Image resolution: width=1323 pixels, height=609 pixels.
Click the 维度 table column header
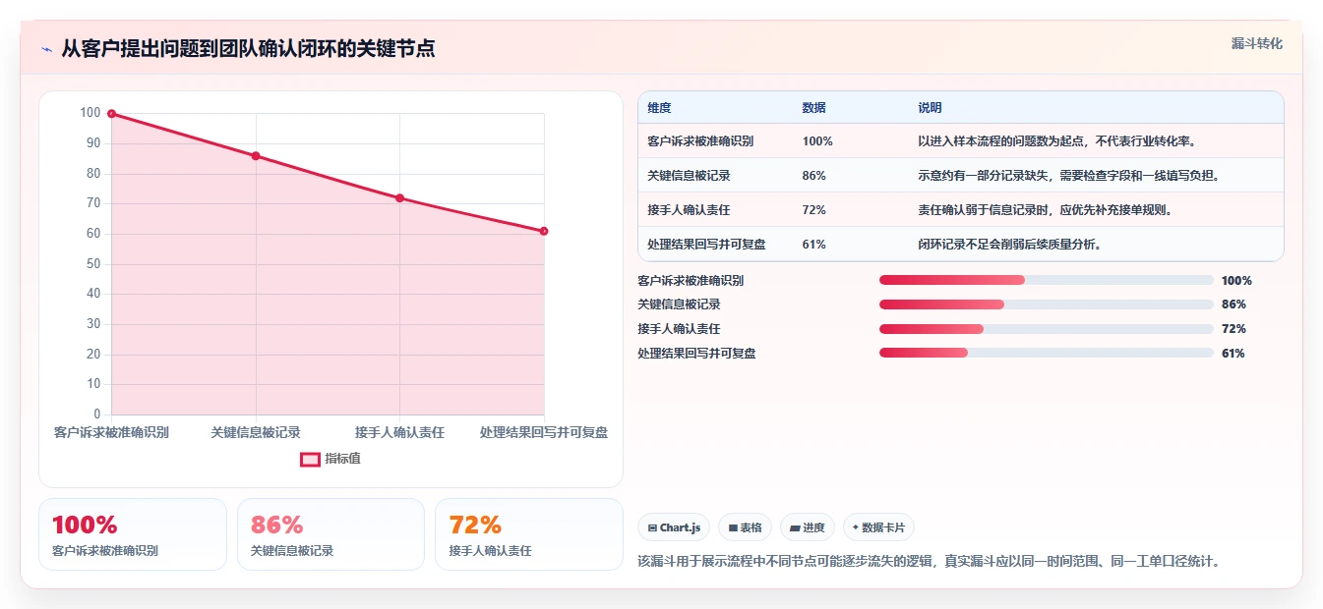659,108
